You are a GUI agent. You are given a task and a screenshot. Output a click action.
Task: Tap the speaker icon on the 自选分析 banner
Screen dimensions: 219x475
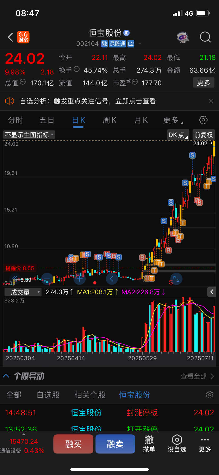[10, 101]
